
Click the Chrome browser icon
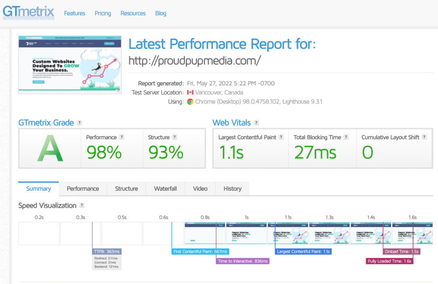[190, 102]
